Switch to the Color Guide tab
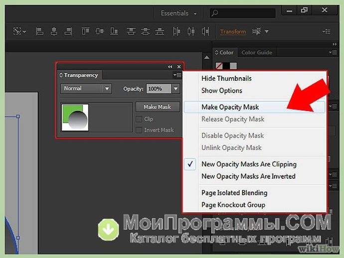This screenshot has width=344, height=258. pos(257,53)
